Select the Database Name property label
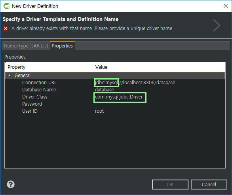 click(39, 90)
